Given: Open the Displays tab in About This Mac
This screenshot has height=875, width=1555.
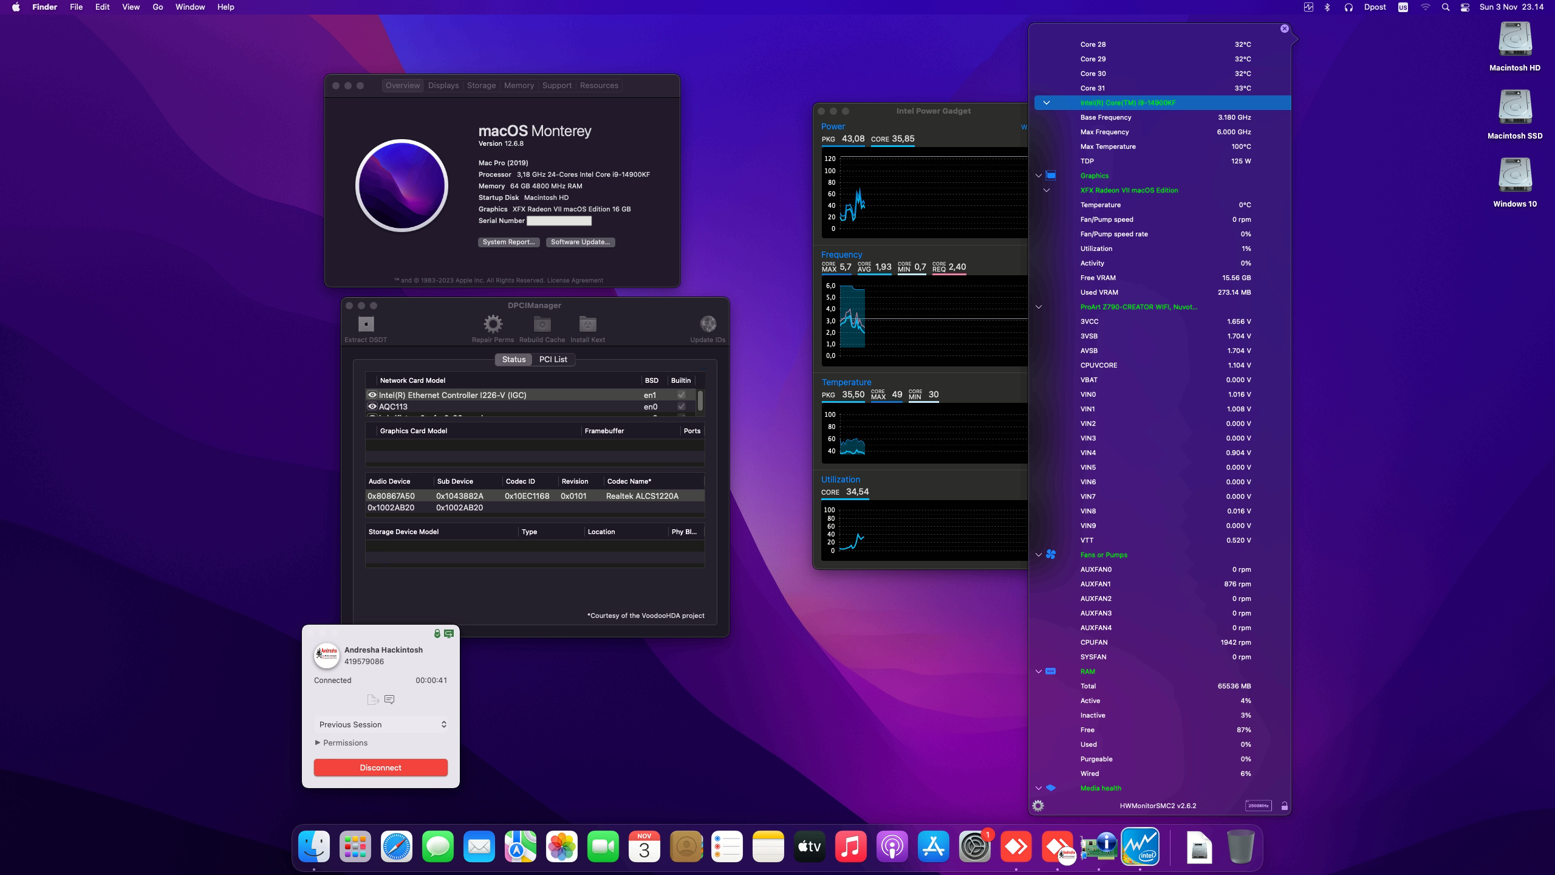Looking at the screenshot, I should click(x=443, y=85).
